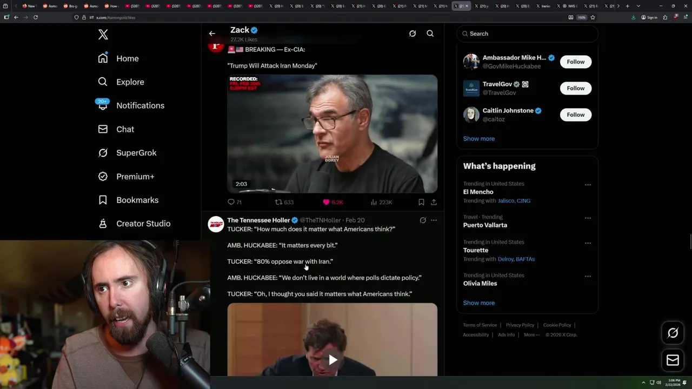
Task: Open more options for Tourette trend
Action: (588, 243)
